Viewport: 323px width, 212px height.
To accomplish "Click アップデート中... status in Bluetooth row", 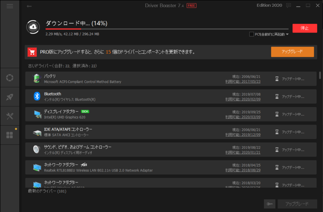I will pyautogui.click(x=293, y=97).
